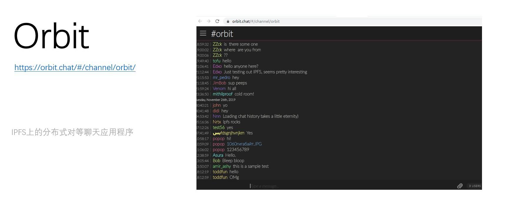Focus the 'Type a message' input field

294,186
